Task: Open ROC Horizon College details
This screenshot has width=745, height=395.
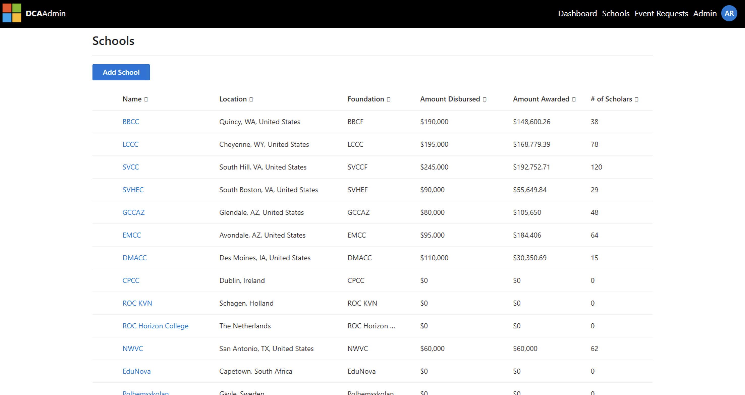Action: coord(155,326)
